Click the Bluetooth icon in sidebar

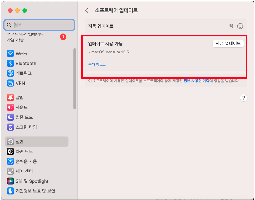click(x=10, y=63)
